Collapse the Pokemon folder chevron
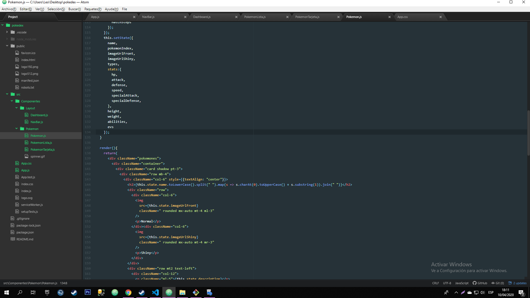 point(17,129)
